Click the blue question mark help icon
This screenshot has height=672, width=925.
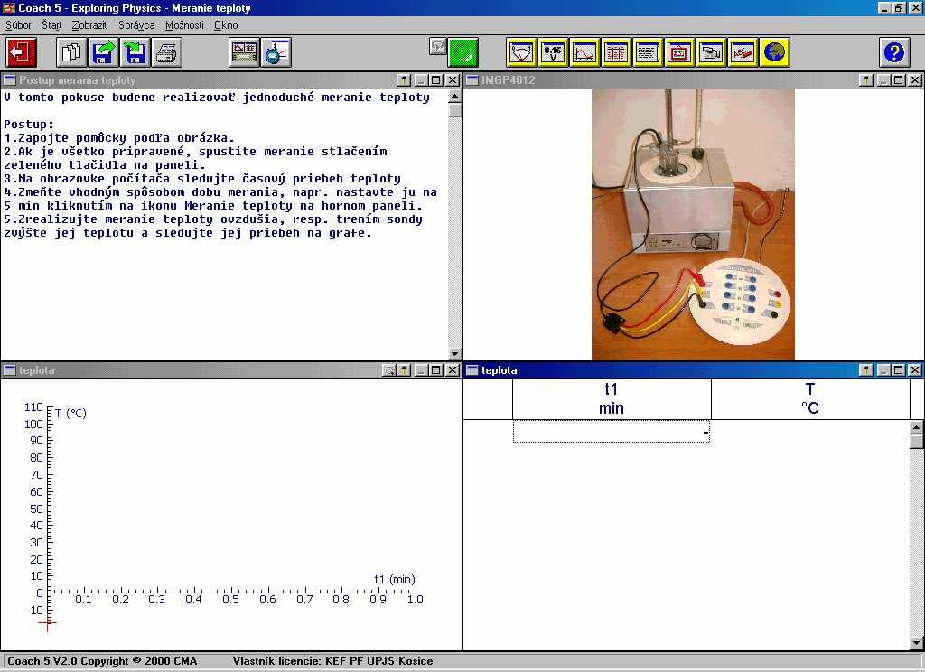(x=894, y=52)
